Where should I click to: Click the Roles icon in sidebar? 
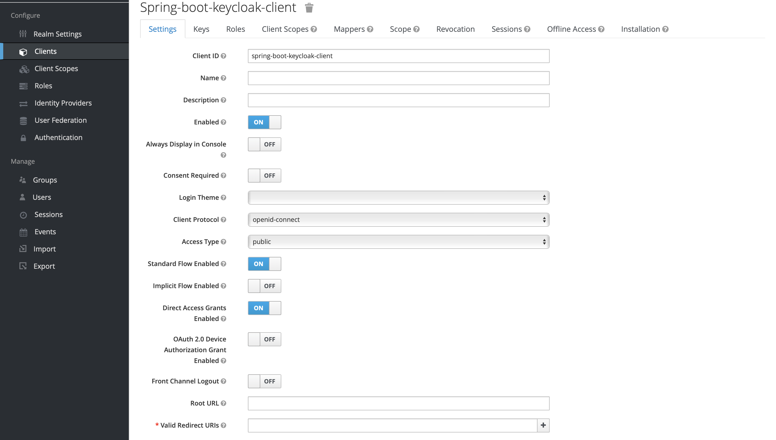pos(23,86)
